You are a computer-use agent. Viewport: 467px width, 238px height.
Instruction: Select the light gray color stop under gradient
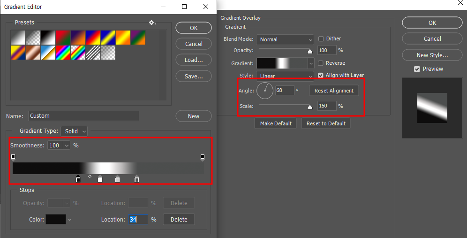point(118,179)
